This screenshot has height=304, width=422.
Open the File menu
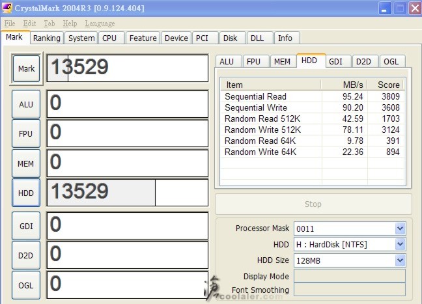pos(10,23)
